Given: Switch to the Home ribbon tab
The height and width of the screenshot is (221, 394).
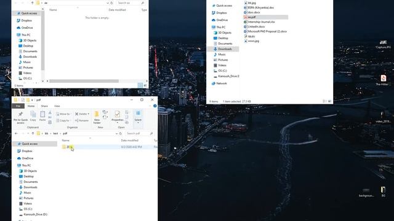Looking at the screenshot, I should 31,106.
